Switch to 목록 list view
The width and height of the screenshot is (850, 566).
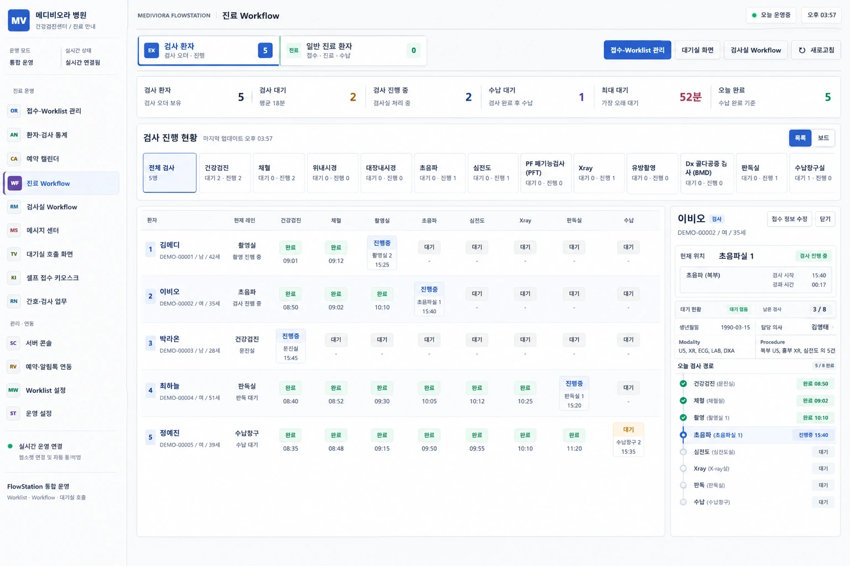coord(800,138)
